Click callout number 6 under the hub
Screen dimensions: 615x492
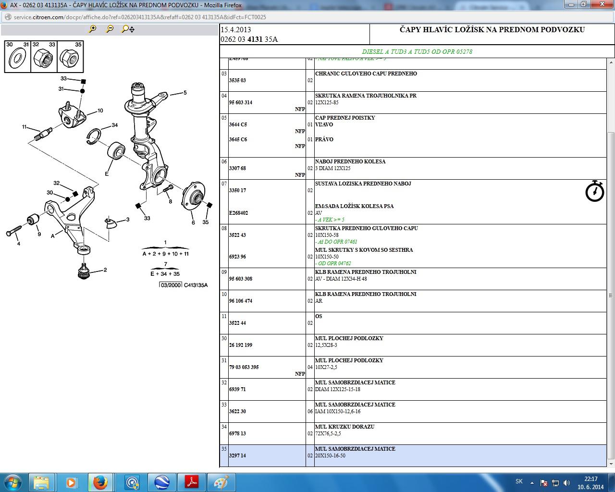pos(193,222)
